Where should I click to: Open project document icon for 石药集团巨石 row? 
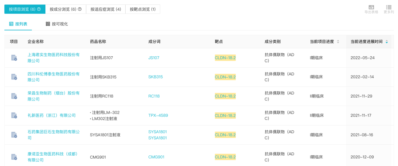14,135
